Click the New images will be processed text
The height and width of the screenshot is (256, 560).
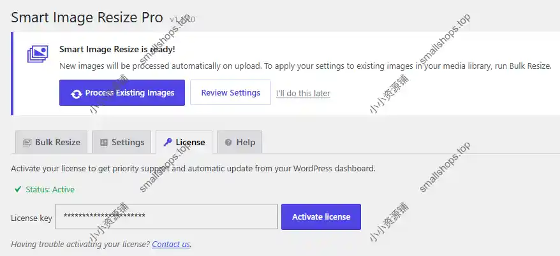point(306,66)
